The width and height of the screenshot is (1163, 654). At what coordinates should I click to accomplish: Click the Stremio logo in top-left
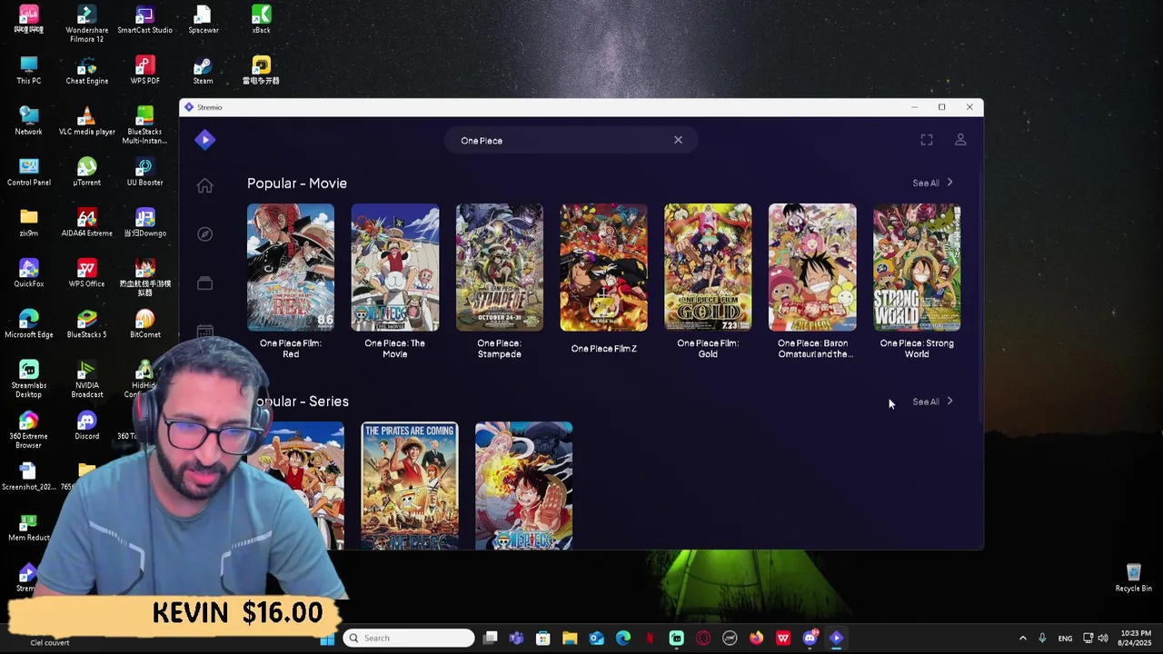coord(204,139)
